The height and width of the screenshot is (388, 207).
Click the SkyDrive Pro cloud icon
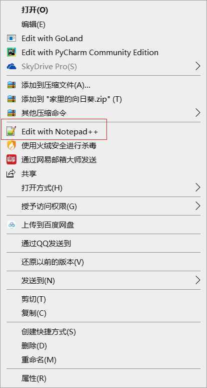click(11, 66)
